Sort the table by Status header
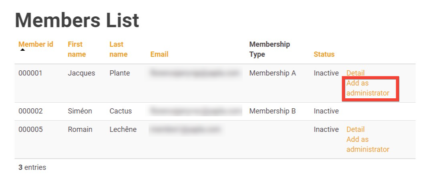 coord(324,54)
